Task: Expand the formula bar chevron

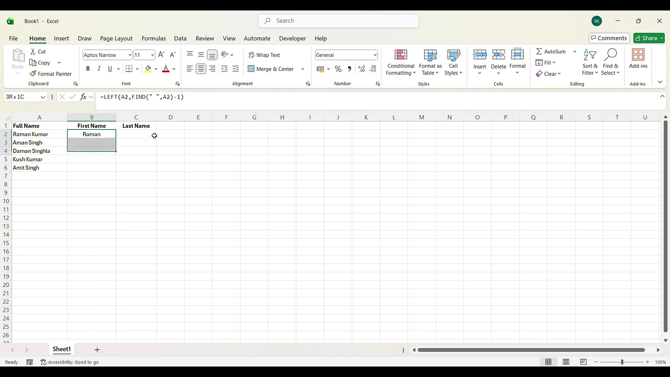Action: pos(662,96)
